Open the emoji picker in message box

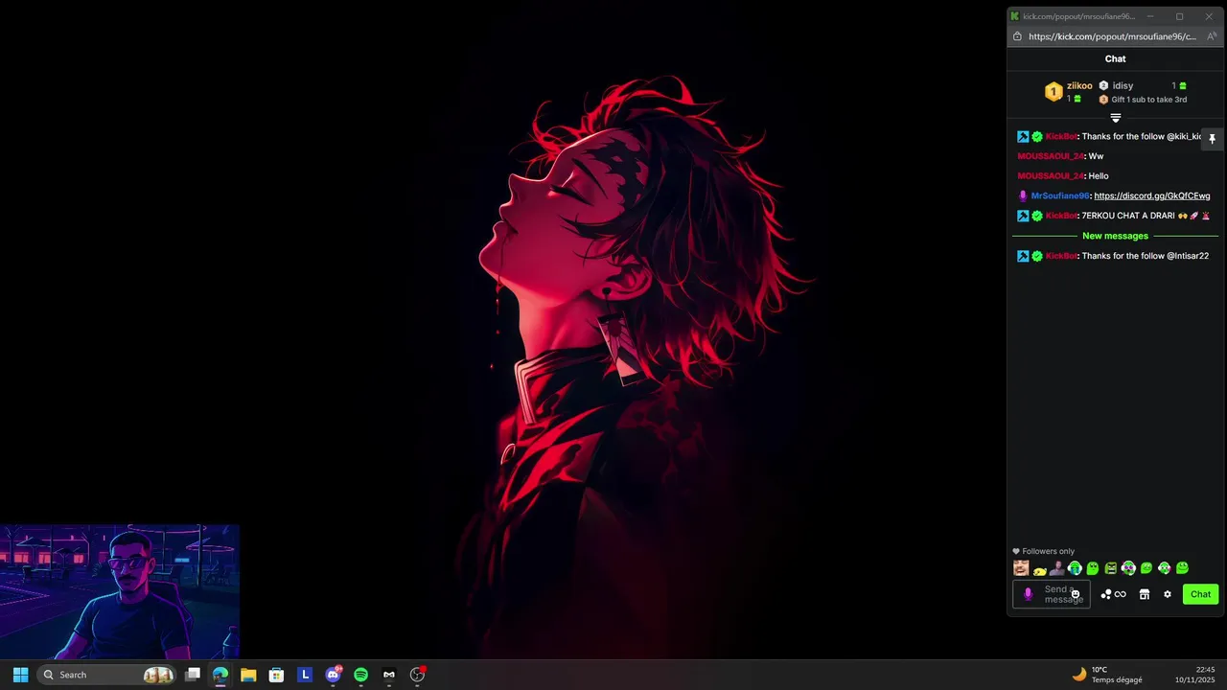[1075, 594]
